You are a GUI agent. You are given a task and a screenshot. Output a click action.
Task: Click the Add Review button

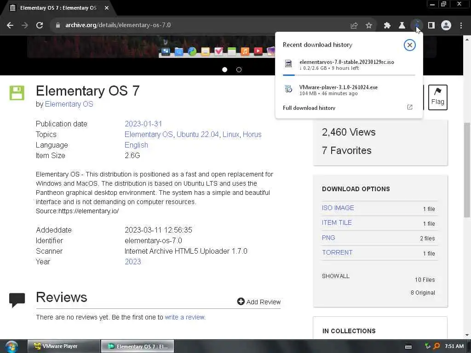[x=259, y=302]
